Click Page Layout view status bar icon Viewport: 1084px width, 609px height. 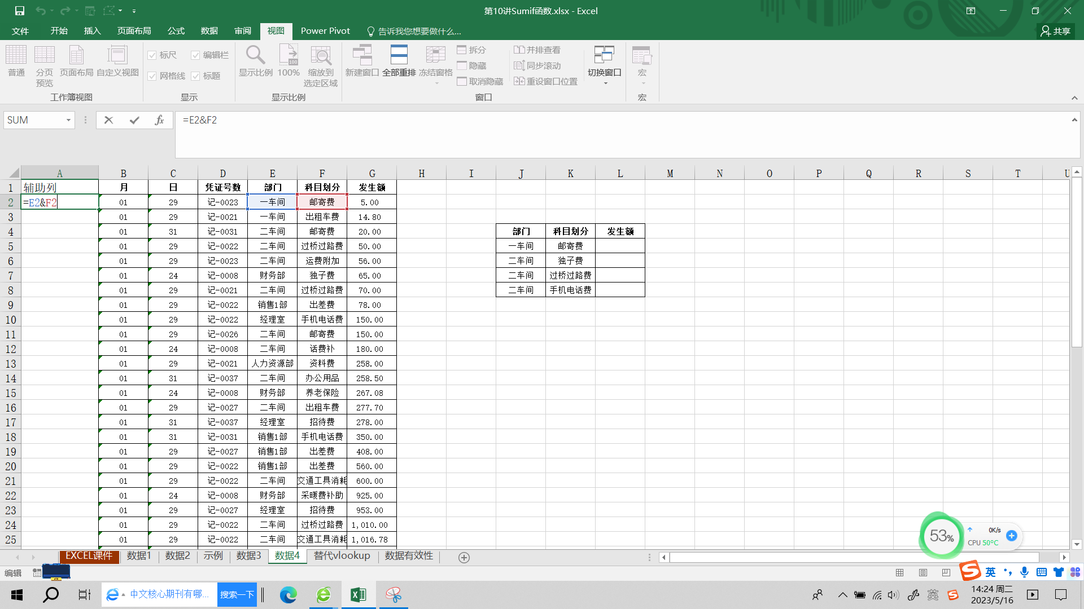[x=923, y=573]
